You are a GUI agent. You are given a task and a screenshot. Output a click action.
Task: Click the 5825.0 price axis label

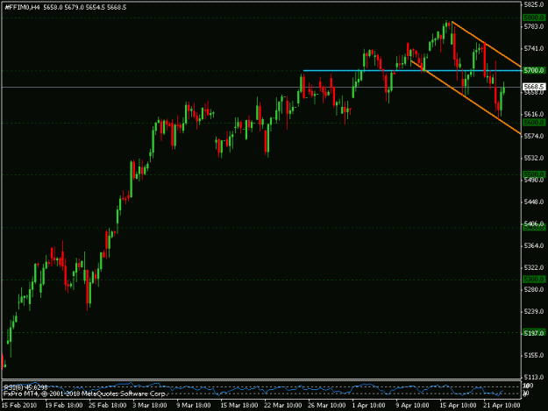534,4
